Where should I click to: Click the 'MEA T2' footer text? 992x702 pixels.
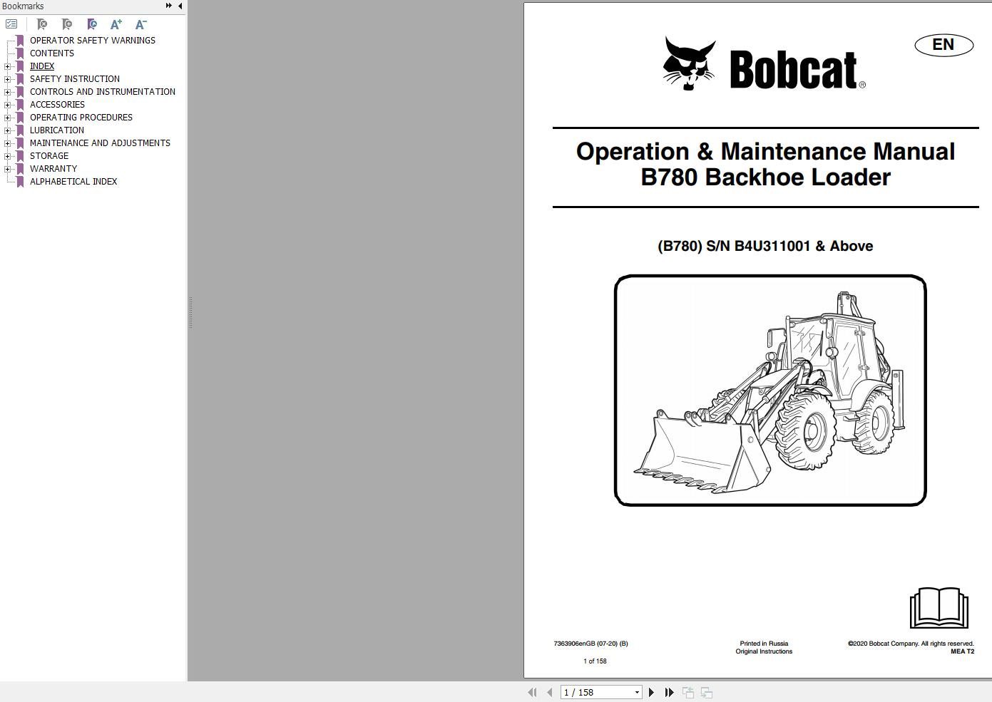click(962, 651)
